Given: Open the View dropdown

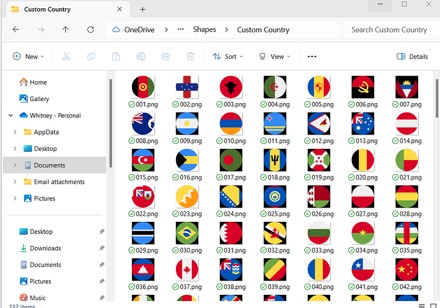Looking at the screenshot, I should [274, 57].
